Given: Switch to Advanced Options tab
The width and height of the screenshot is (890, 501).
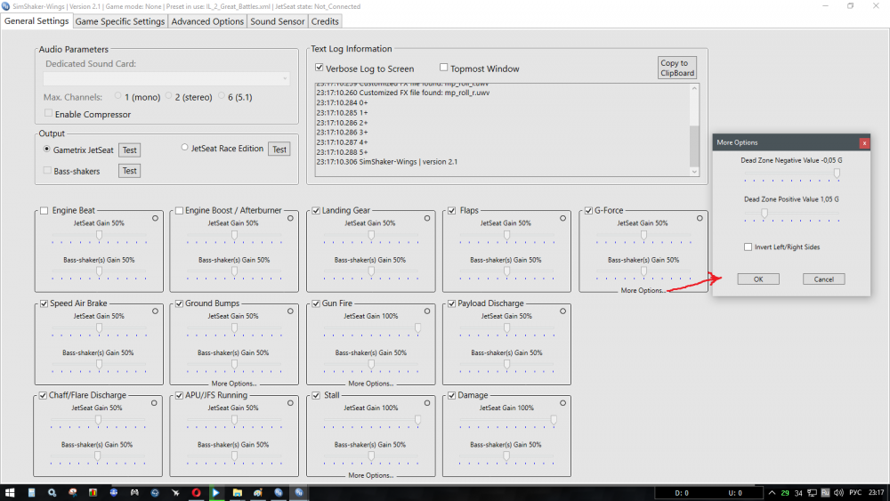Looking at the screenshot, I should point(207,21).
